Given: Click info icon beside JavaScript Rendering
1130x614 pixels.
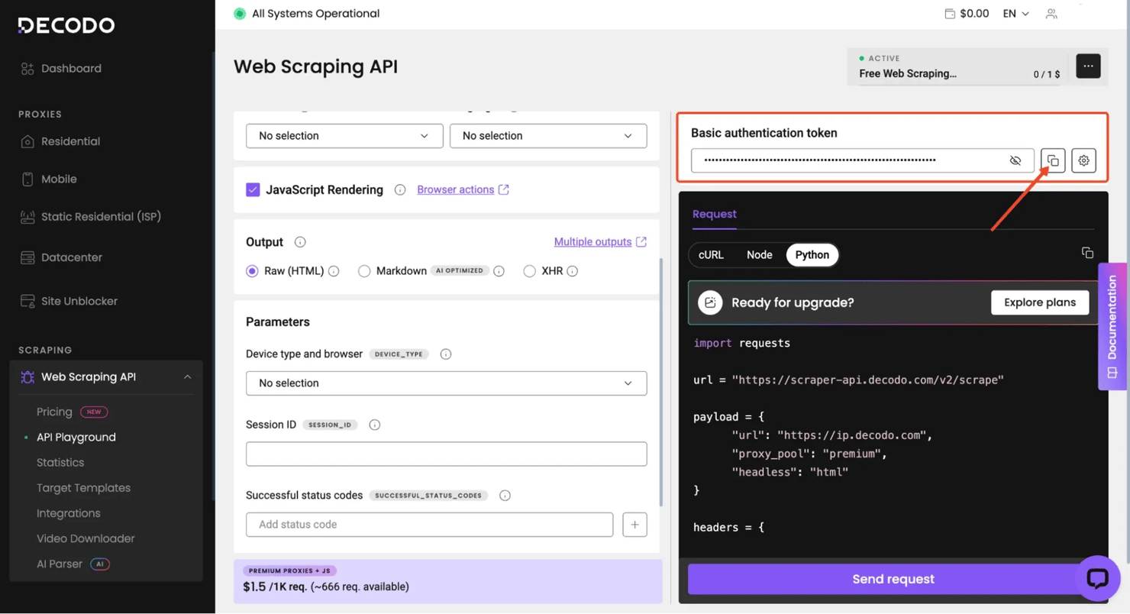Looking at the screenshot, I should point(400,189).
